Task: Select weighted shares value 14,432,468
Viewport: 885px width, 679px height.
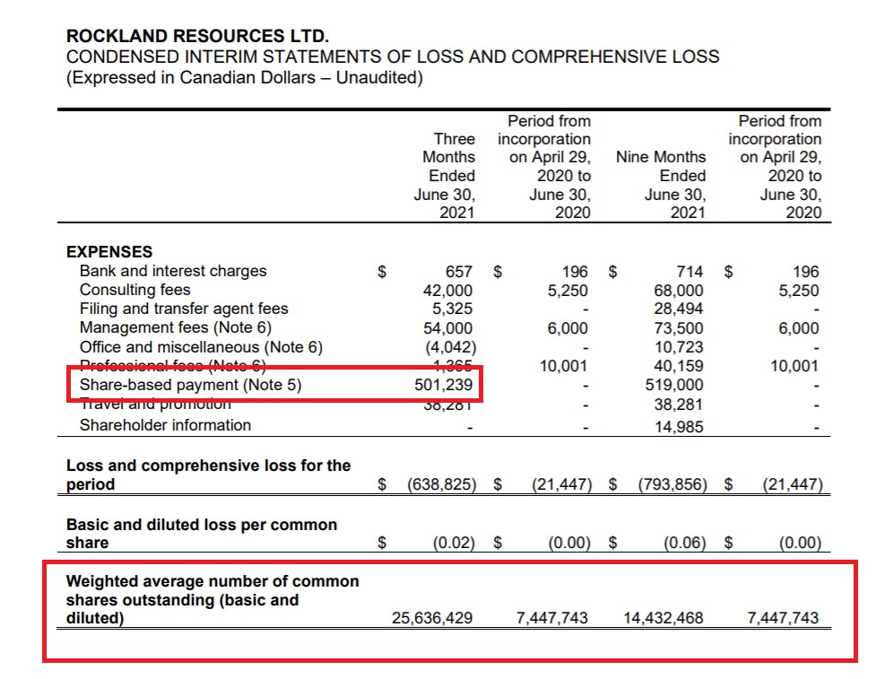Action: (x=664, y=618)
